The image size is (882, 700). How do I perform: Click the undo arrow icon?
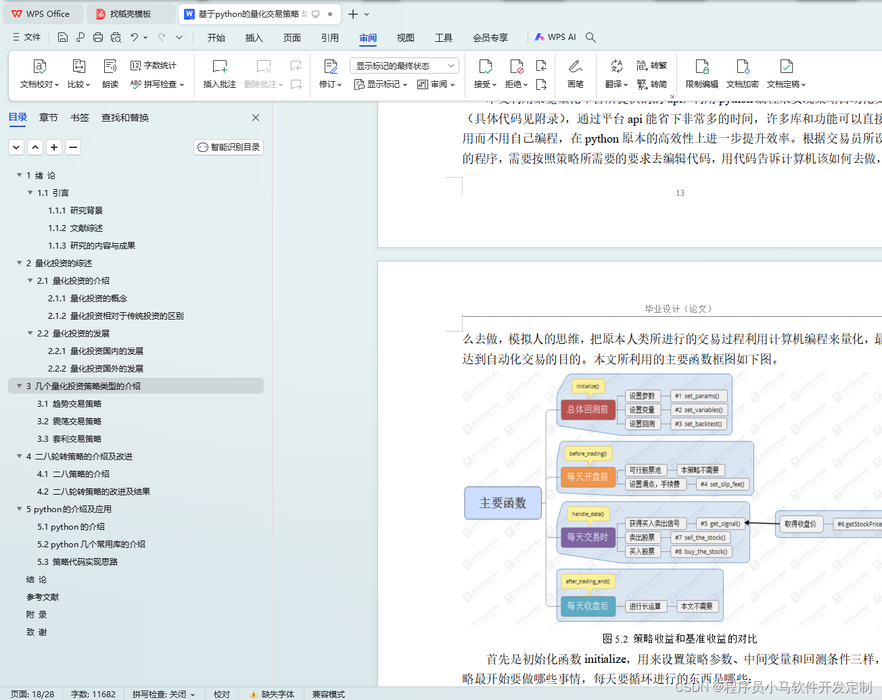[135, 37]
